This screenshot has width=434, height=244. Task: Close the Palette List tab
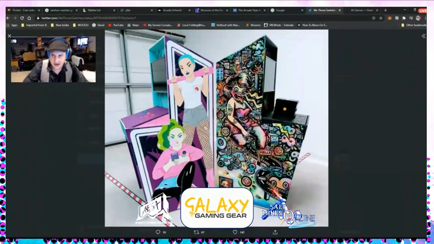(114, 10)
